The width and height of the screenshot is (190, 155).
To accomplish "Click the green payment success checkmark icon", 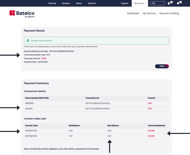I will (x=28, y=41).
